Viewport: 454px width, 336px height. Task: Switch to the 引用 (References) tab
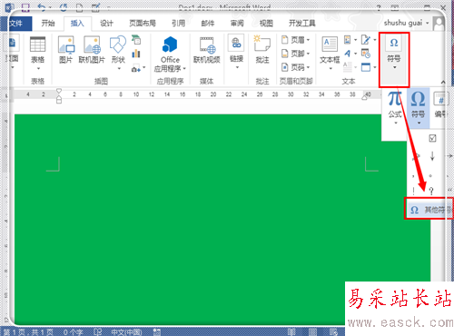[178, 24]
